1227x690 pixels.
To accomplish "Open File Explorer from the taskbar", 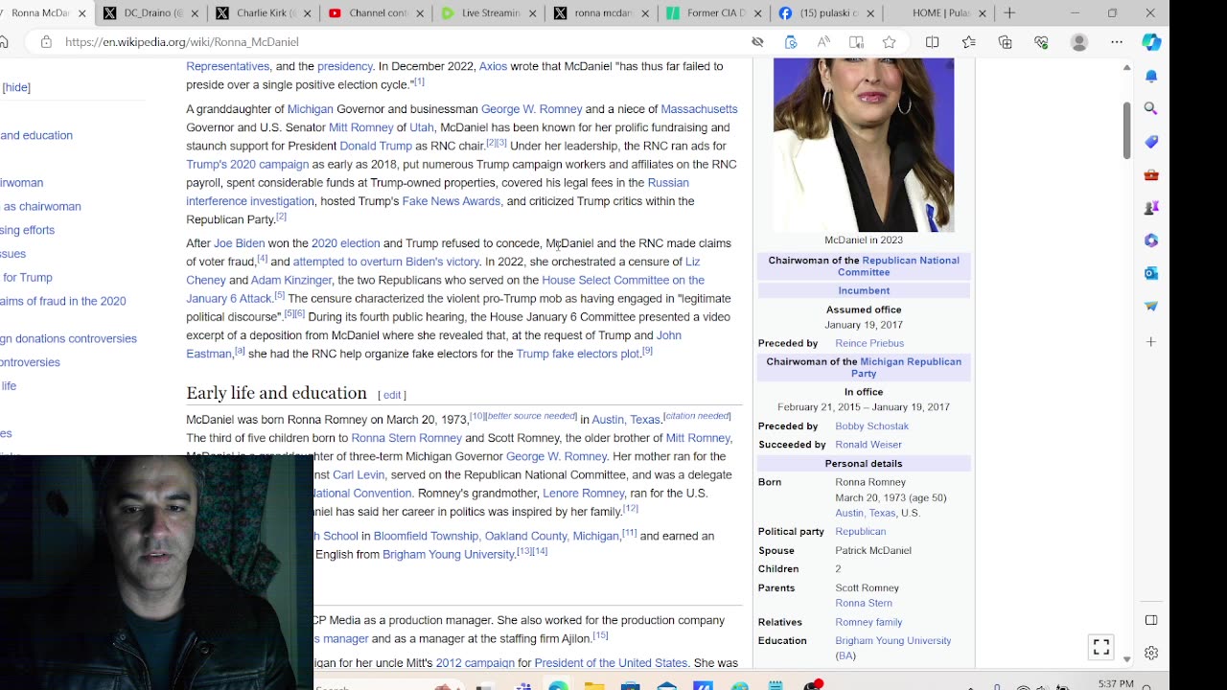I will (x=594, y=685).
